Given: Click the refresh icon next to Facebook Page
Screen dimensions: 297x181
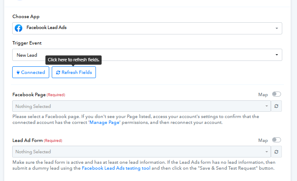Looking at the screenshot, I should (x=276, y=106).
